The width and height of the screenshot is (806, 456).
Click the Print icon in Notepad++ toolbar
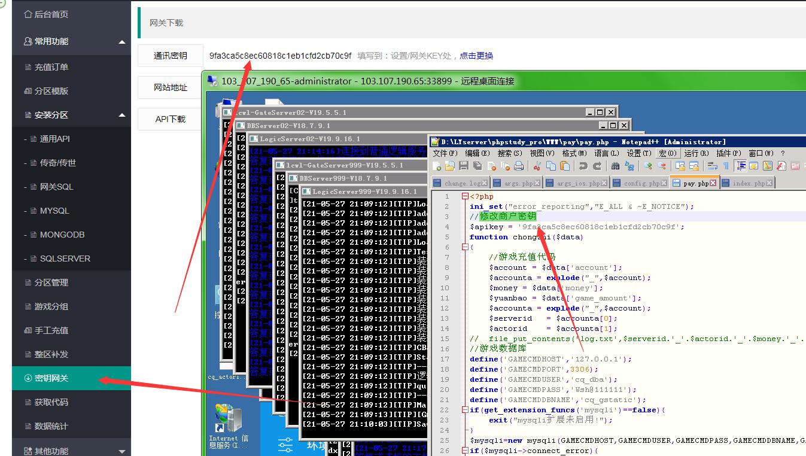point(519,166)
